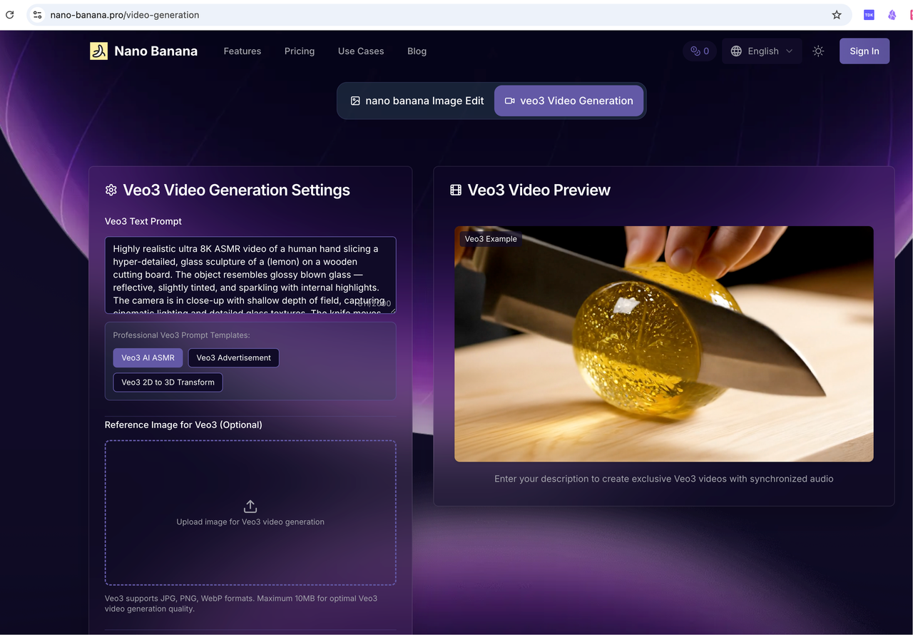Select the Veo3 AI ASMR template

click(148, 357)
